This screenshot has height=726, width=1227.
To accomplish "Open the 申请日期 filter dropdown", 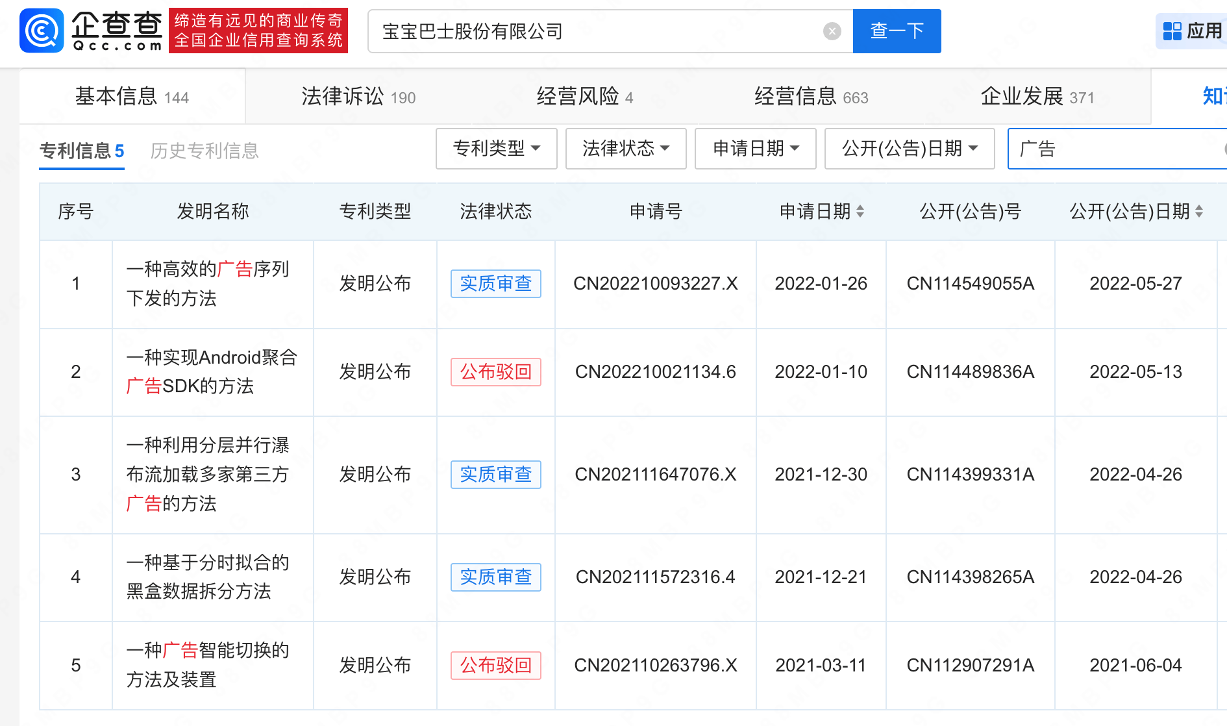I will click(x=755, y=149).
